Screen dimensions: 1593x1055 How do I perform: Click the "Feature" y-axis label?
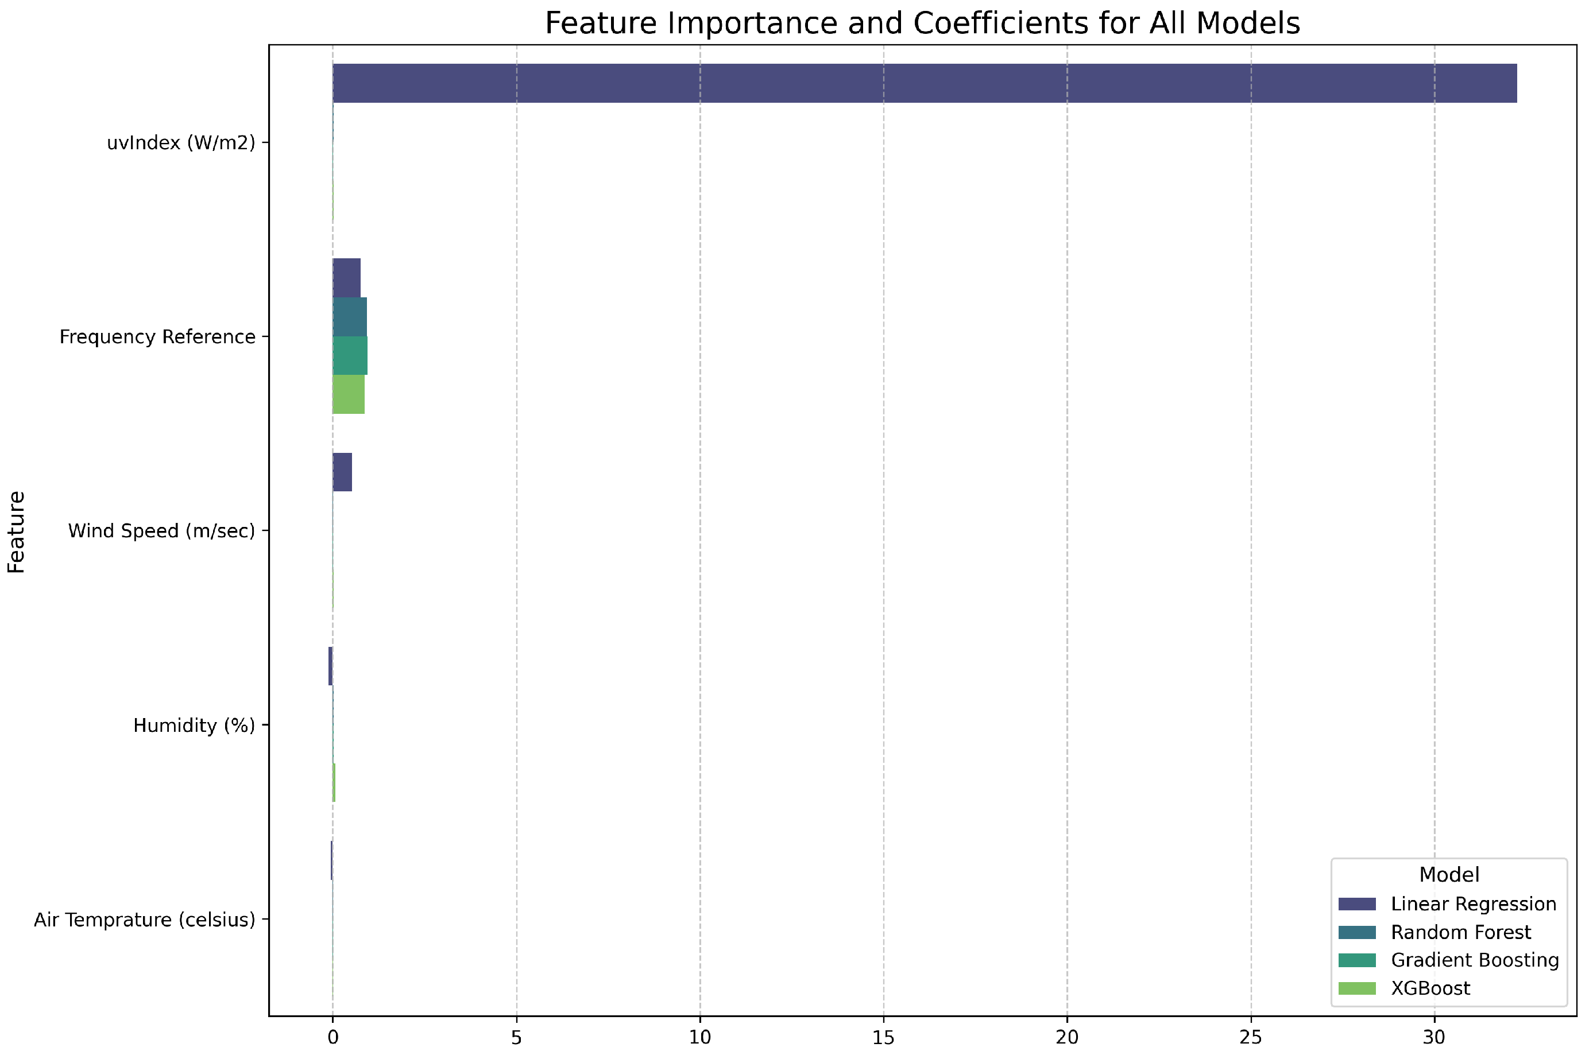[x=16, y=532]
